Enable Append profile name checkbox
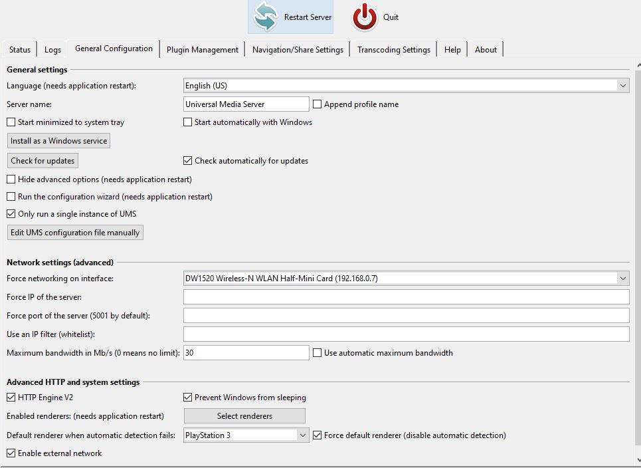641x468 pixels. tap(318, 104)
